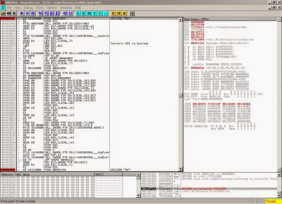Click the CPU window C icon beside File
The height and width of the screenshot is (204, 282).
(3, 8)
